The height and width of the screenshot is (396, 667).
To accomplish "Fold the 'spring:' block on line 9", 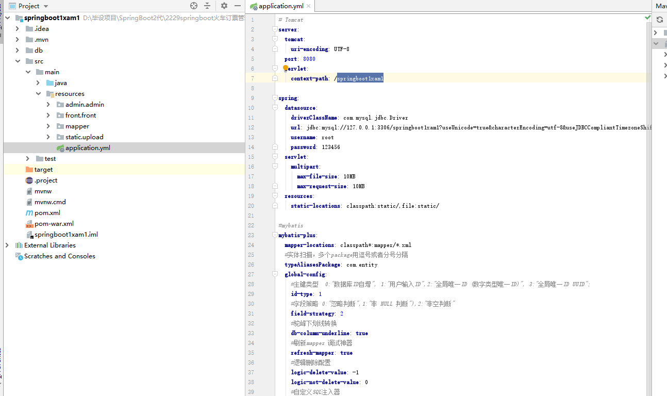I will (x=275, y=98).
